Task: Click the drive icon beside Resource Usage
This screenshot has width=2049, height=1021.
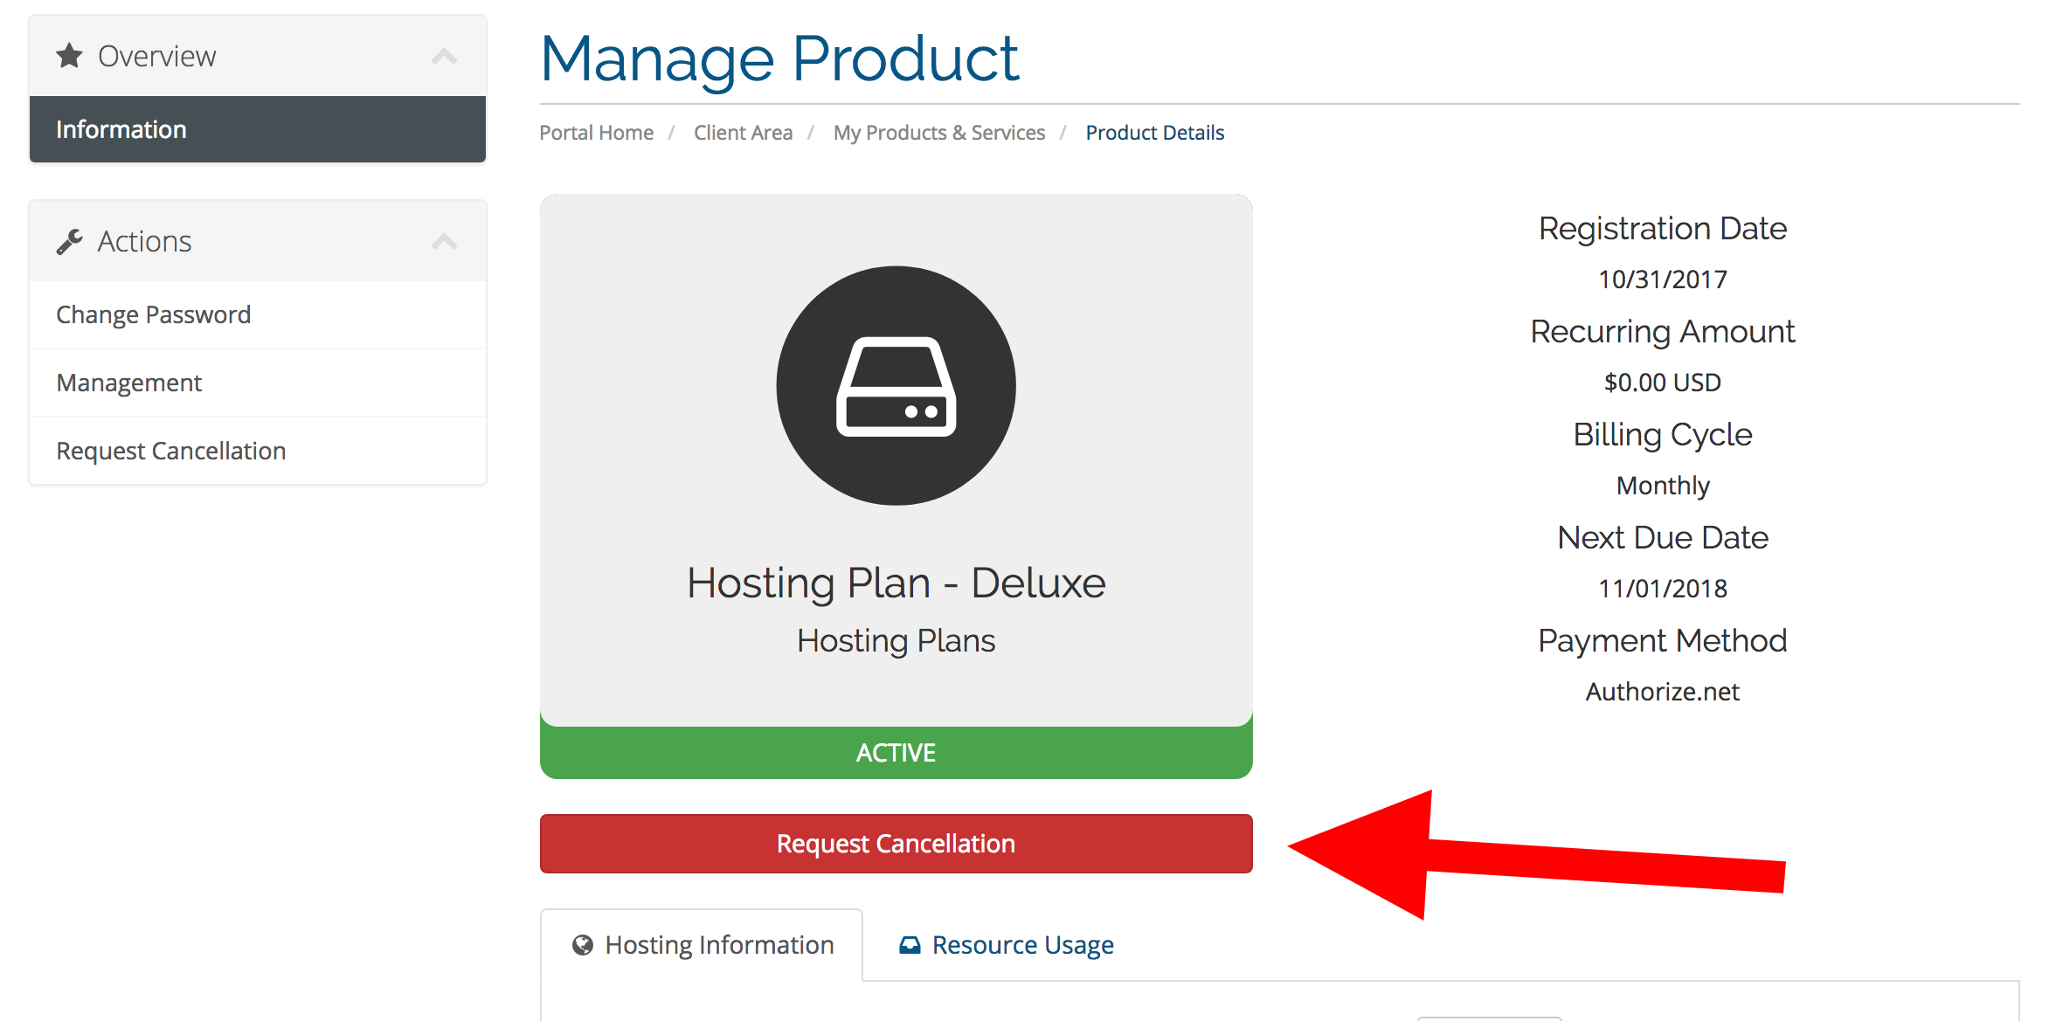Action: [910, 945]
